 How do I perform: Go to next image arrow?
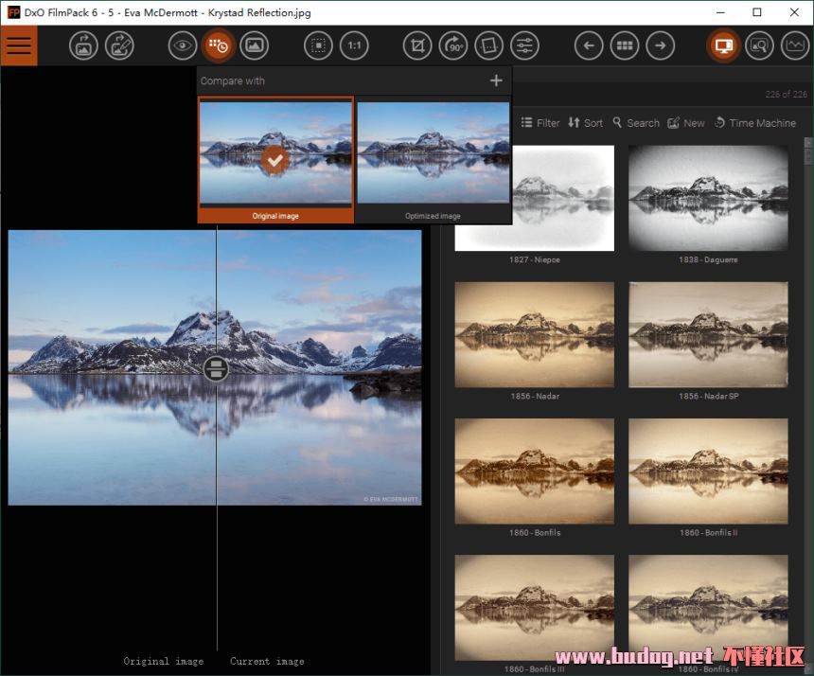click(x=660, y=45)
